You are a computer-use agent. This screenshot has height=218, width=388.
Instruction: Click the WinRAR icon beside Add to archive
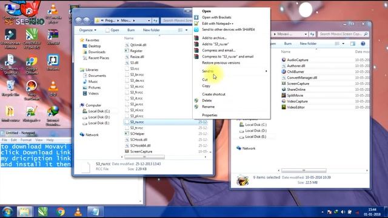pyautogui.click(x=196, y=38)
